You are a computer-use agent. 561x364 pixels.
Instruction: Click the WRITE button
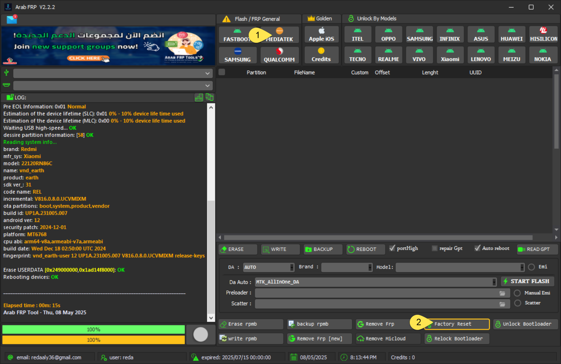(280, 249)
